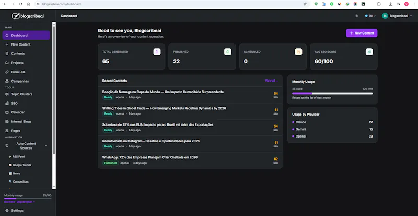
Task: Click the browser reload icon
Action: coord(21,4)
